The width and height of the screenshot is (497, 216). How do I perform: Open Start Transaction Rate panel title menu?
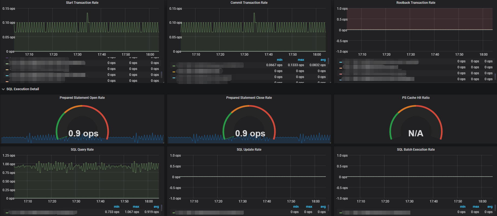(x=82, y=3)
